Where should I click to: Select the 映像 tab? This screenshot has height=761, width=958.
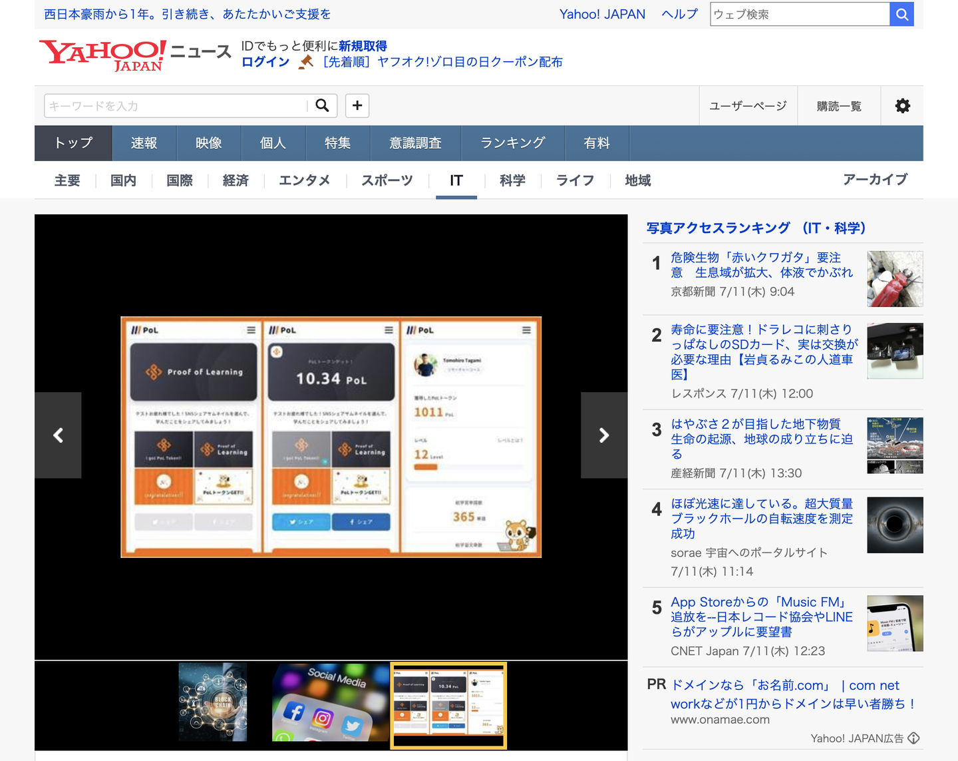(x=209, y=143)
